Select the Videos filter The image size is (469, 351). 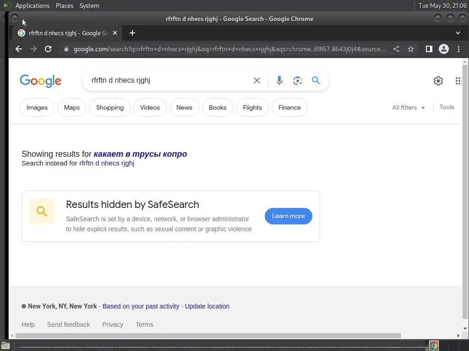150,107
